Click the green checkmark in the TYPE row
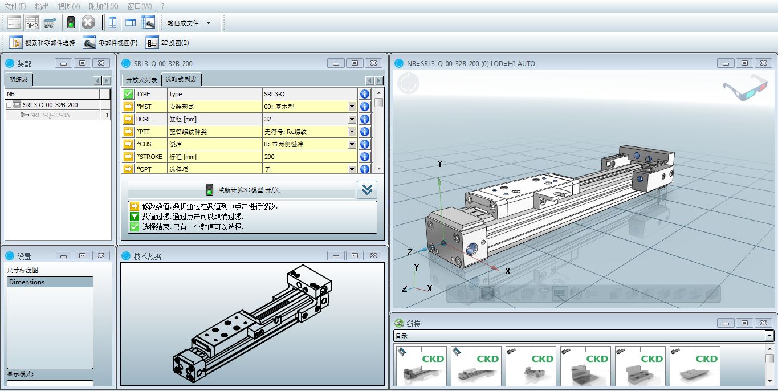 tap(128, 94)
